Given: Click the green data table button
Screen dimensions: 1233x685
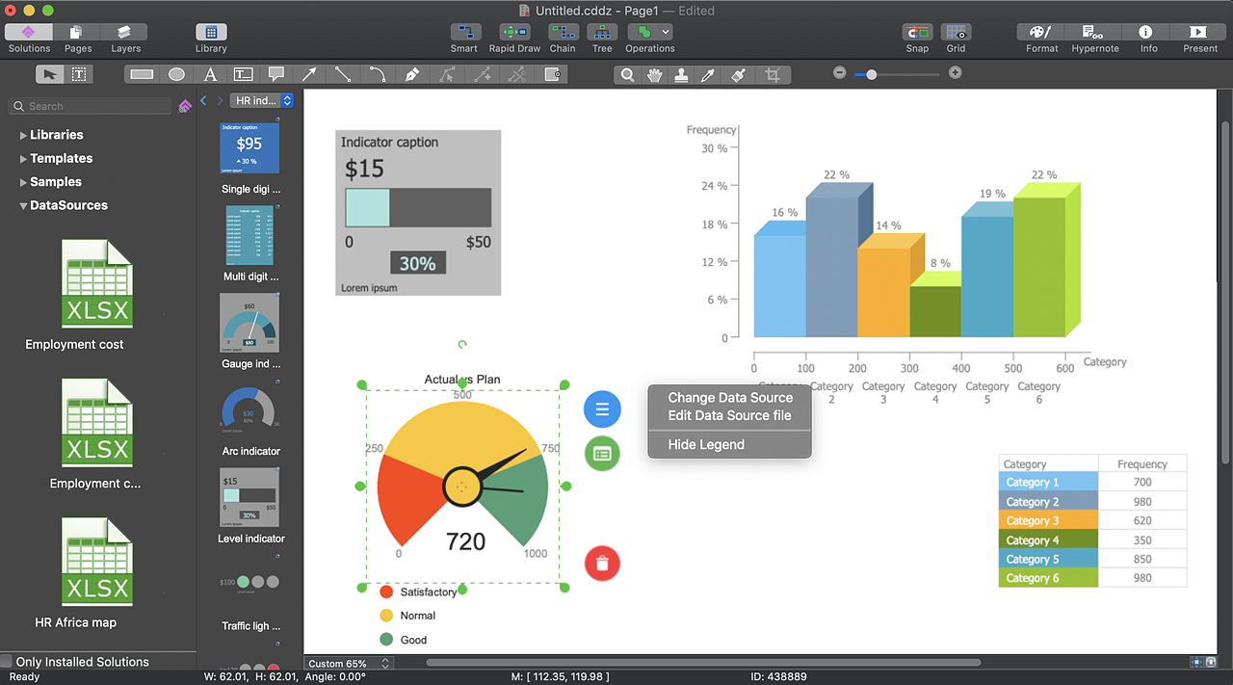Looking at the screenshot, I should click(x=602, y=453).
